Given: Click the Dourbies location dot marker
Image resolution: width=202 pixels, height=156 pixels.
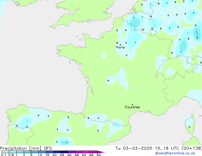Looking at the screenshot, I should pyautogui.click(x=132, y=104).
